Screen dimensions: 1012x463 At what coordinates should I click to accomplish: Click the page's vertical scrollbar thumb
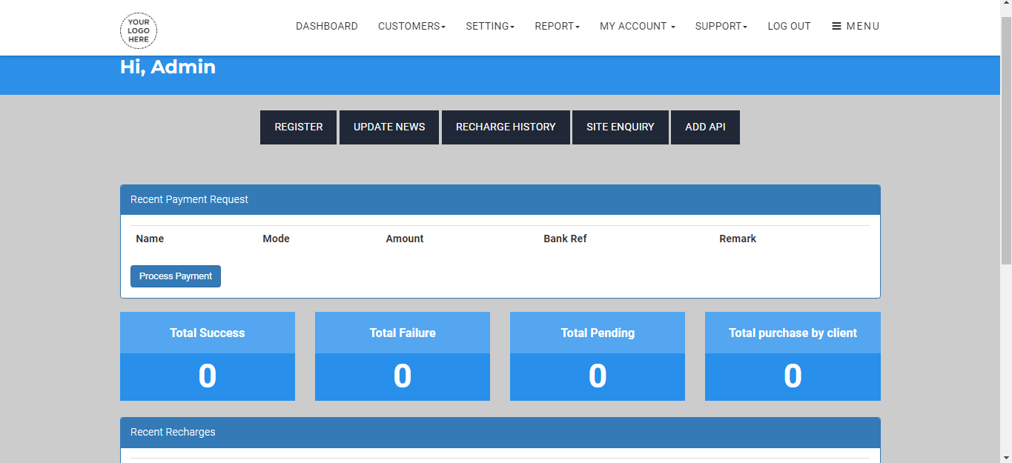point(1005,141)
